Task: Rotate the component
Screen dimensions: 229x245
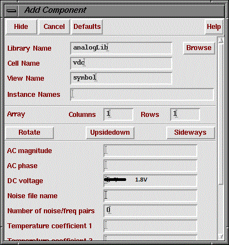Action: [29, 133]
